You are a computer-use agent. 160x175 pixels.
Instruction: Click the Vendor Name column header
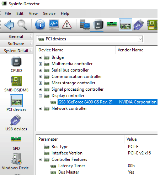point(137,50)
